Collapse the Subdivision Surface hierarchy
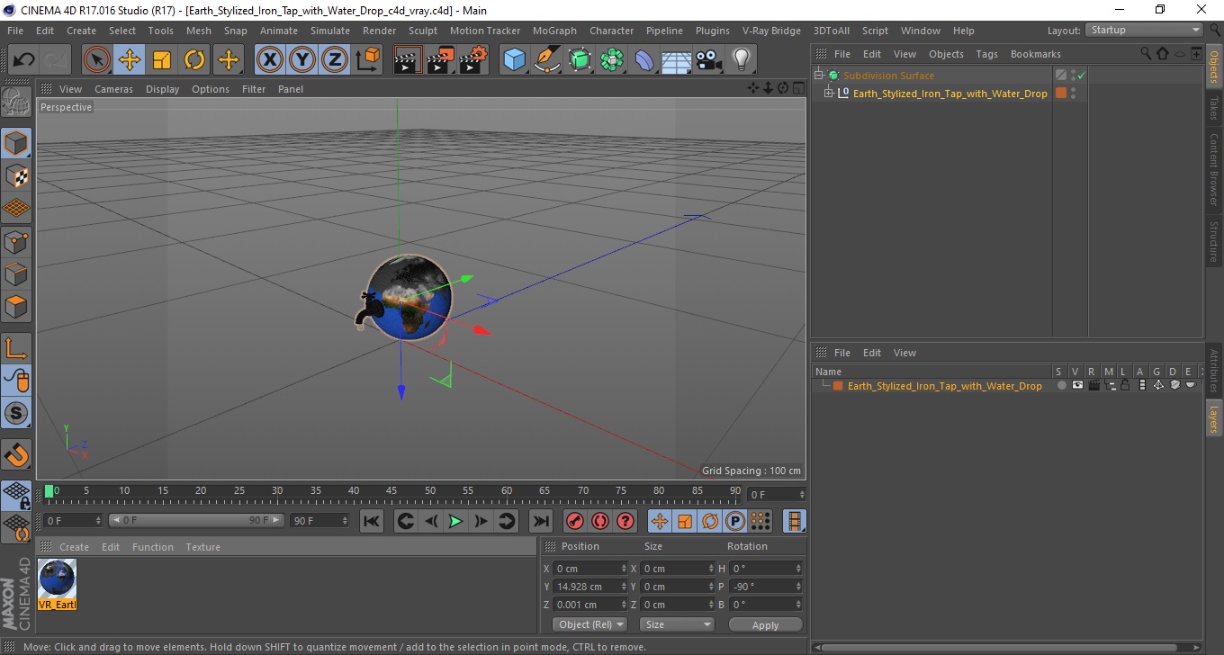 [x=818, y=76]
